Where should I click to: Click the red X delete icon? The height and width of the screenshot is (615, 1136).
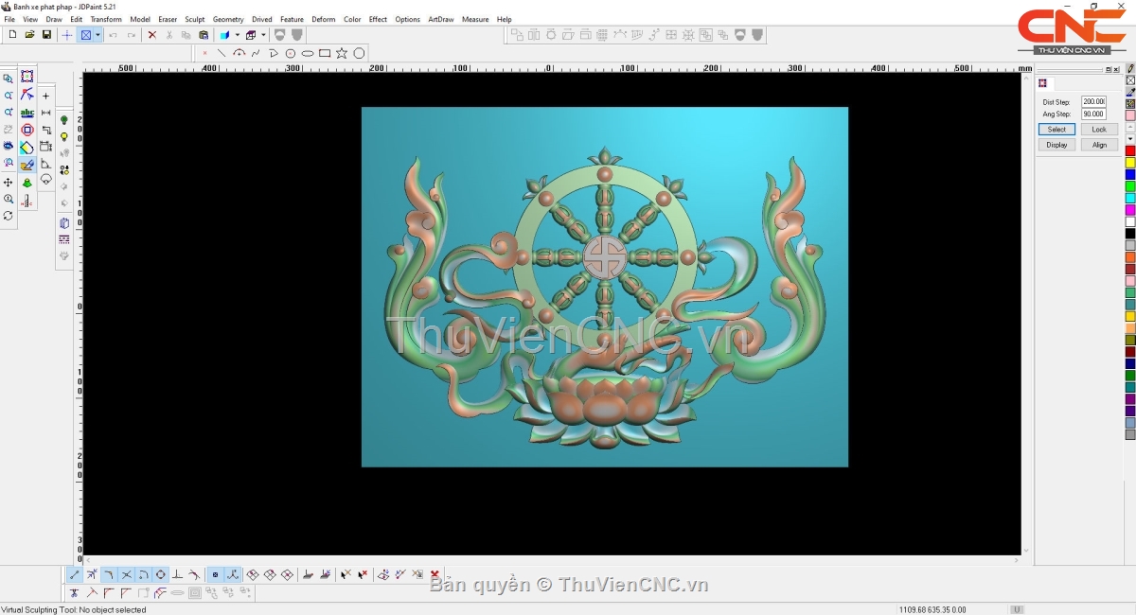click(x=151, y=35)
